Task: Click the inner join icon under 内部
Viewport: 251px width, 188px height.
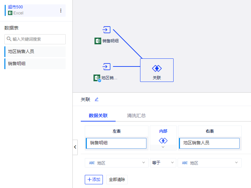Action: coord(163,140)
